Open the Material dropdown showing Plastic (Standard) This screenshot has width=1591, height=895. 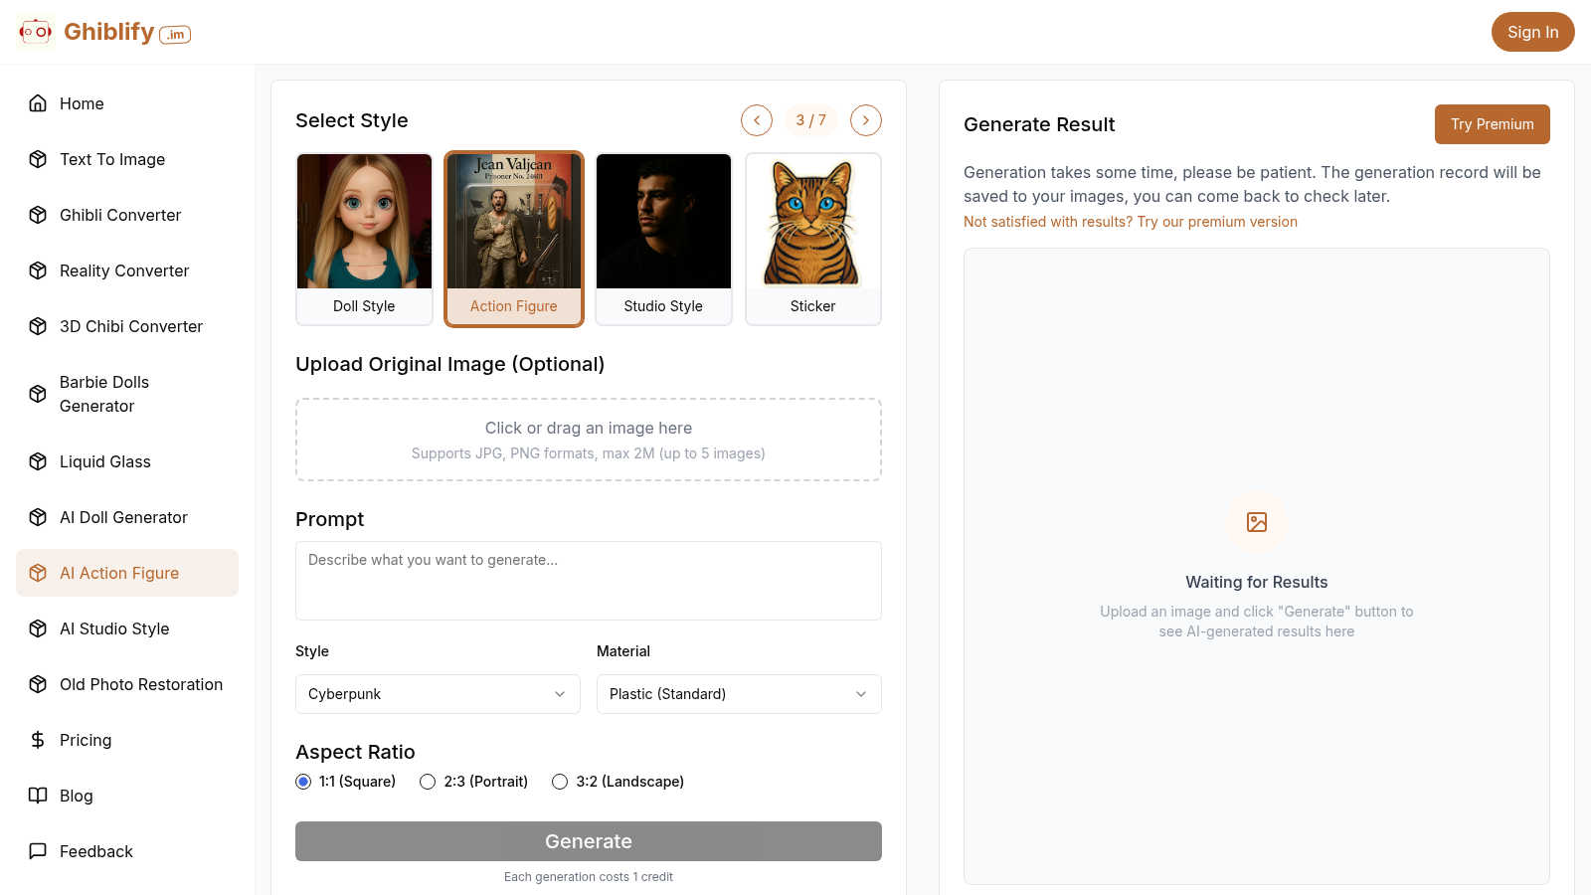tap(739, 694)
